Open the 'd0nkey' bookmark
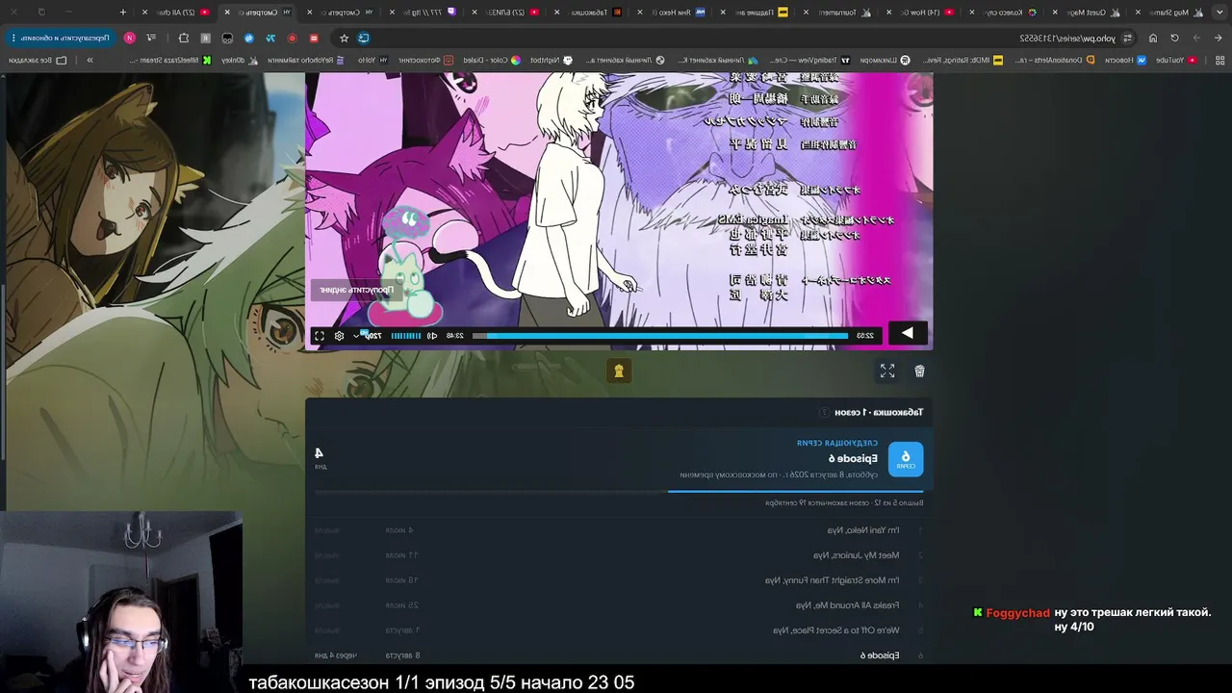Screen dimensions: 1232x693 point(241,60)
